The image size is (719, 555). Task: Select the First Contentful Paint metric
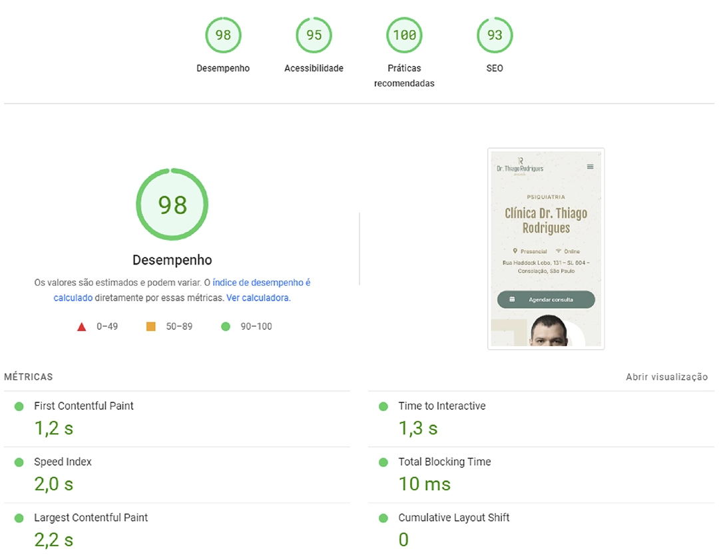click(x=84, y=406)
